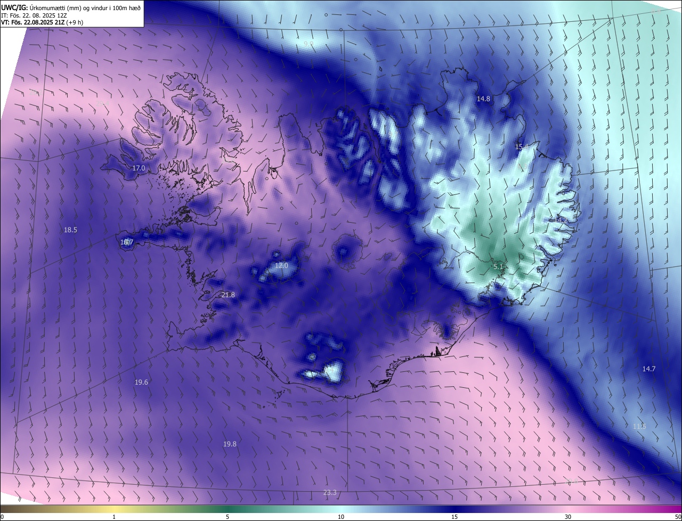The height and width of the screenshot is (521, 682).
Task: Click the colorbar tick label 30
Action: (x=568, y=517)
